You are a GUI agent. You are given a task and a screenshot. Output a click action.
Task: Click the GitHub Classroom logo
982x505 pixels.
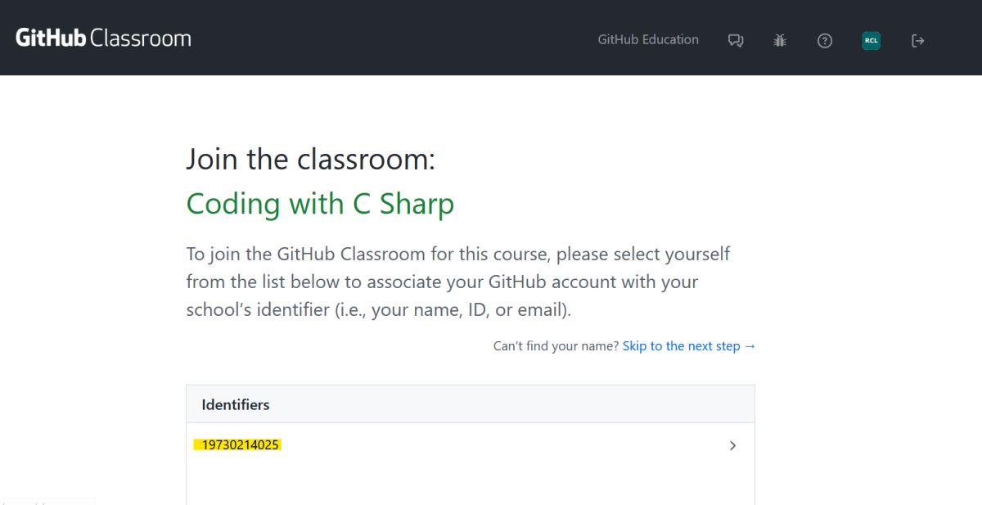(103, 38)
